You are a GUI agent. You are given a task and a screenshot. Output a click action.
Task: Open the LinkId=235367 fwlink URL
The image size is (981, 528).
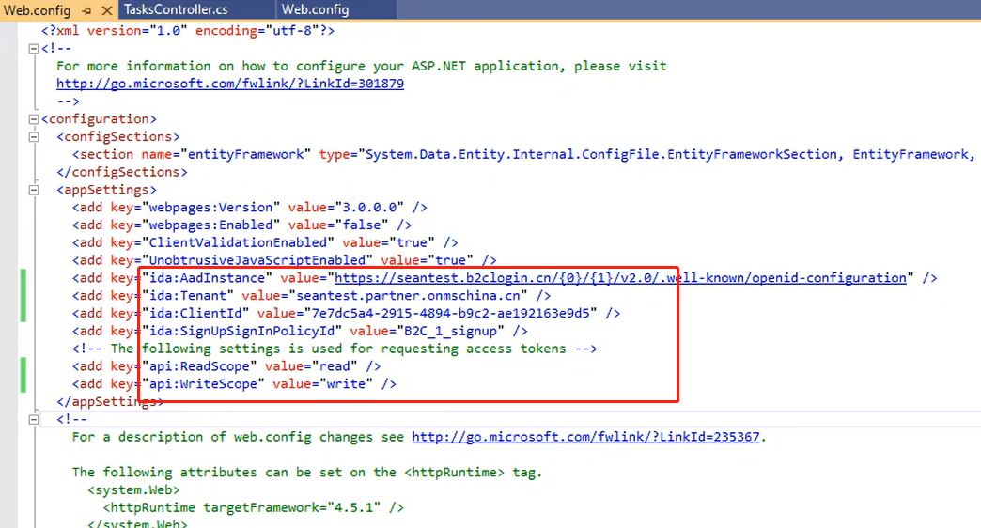point(585,437)
